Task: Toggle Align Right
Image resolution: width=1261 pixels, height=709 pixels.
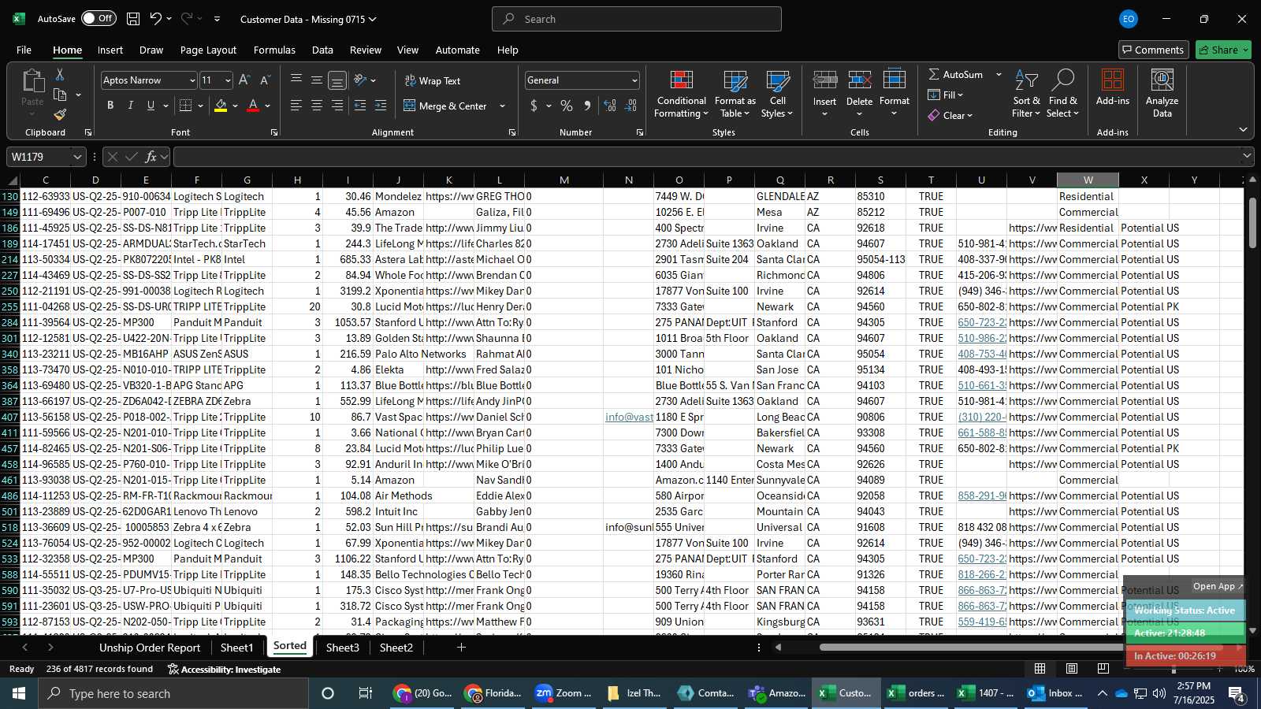Action: 337,106
